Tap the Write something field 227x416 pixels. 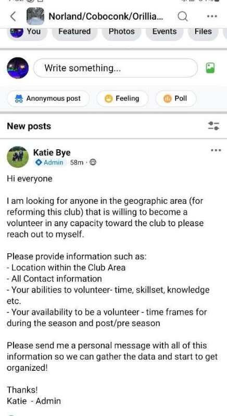pyautogui.click(x=116, y=68)
